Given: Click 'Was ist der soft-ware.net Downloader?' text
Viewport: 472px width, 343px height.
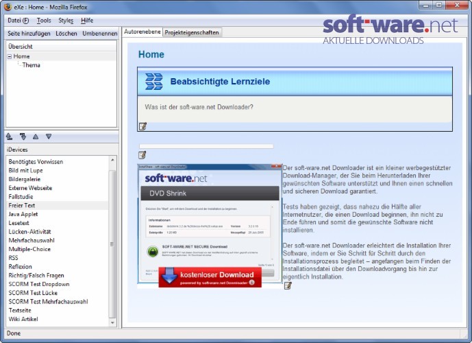Looking at the screenshot, I should [x=199, y=107].
